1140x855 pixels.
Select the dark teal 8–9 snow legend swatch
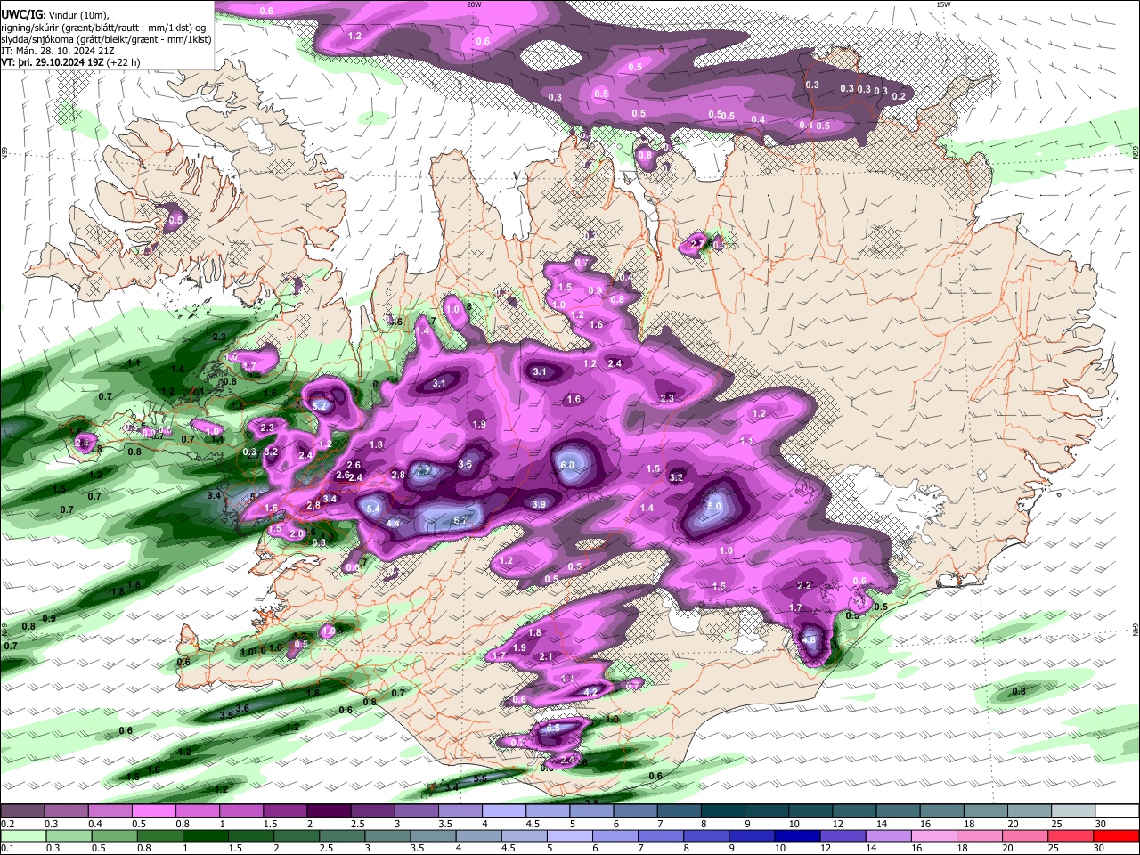pos(723,811)
